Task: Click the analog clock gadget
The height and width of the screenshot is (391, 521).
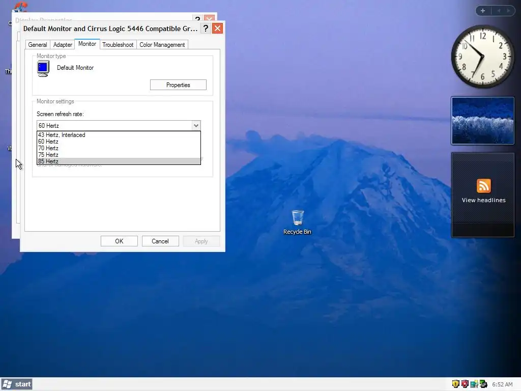Action: (482, 57)
